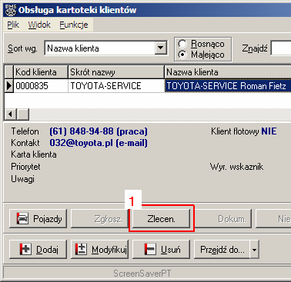Expand the Przejdź do dropdown arrow
Image resolution: width=291 pixels, height=282 pixels.
tap(254, 249)
